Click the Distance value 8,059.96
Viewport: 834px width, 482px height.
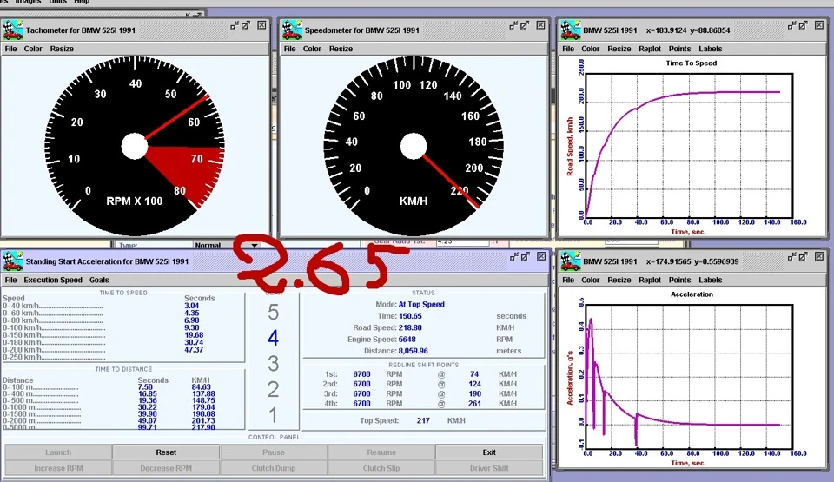click(x=414, y=351)
